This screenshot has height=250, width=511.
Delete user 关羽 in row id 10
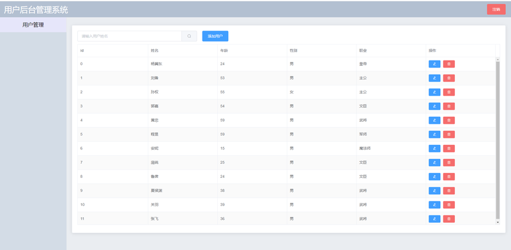(x=449, y=205)
